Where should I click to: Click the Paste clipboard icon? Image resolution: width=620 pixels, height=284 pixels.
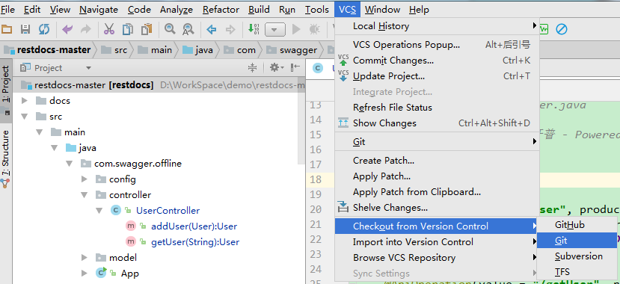click(x=147, y=29)
